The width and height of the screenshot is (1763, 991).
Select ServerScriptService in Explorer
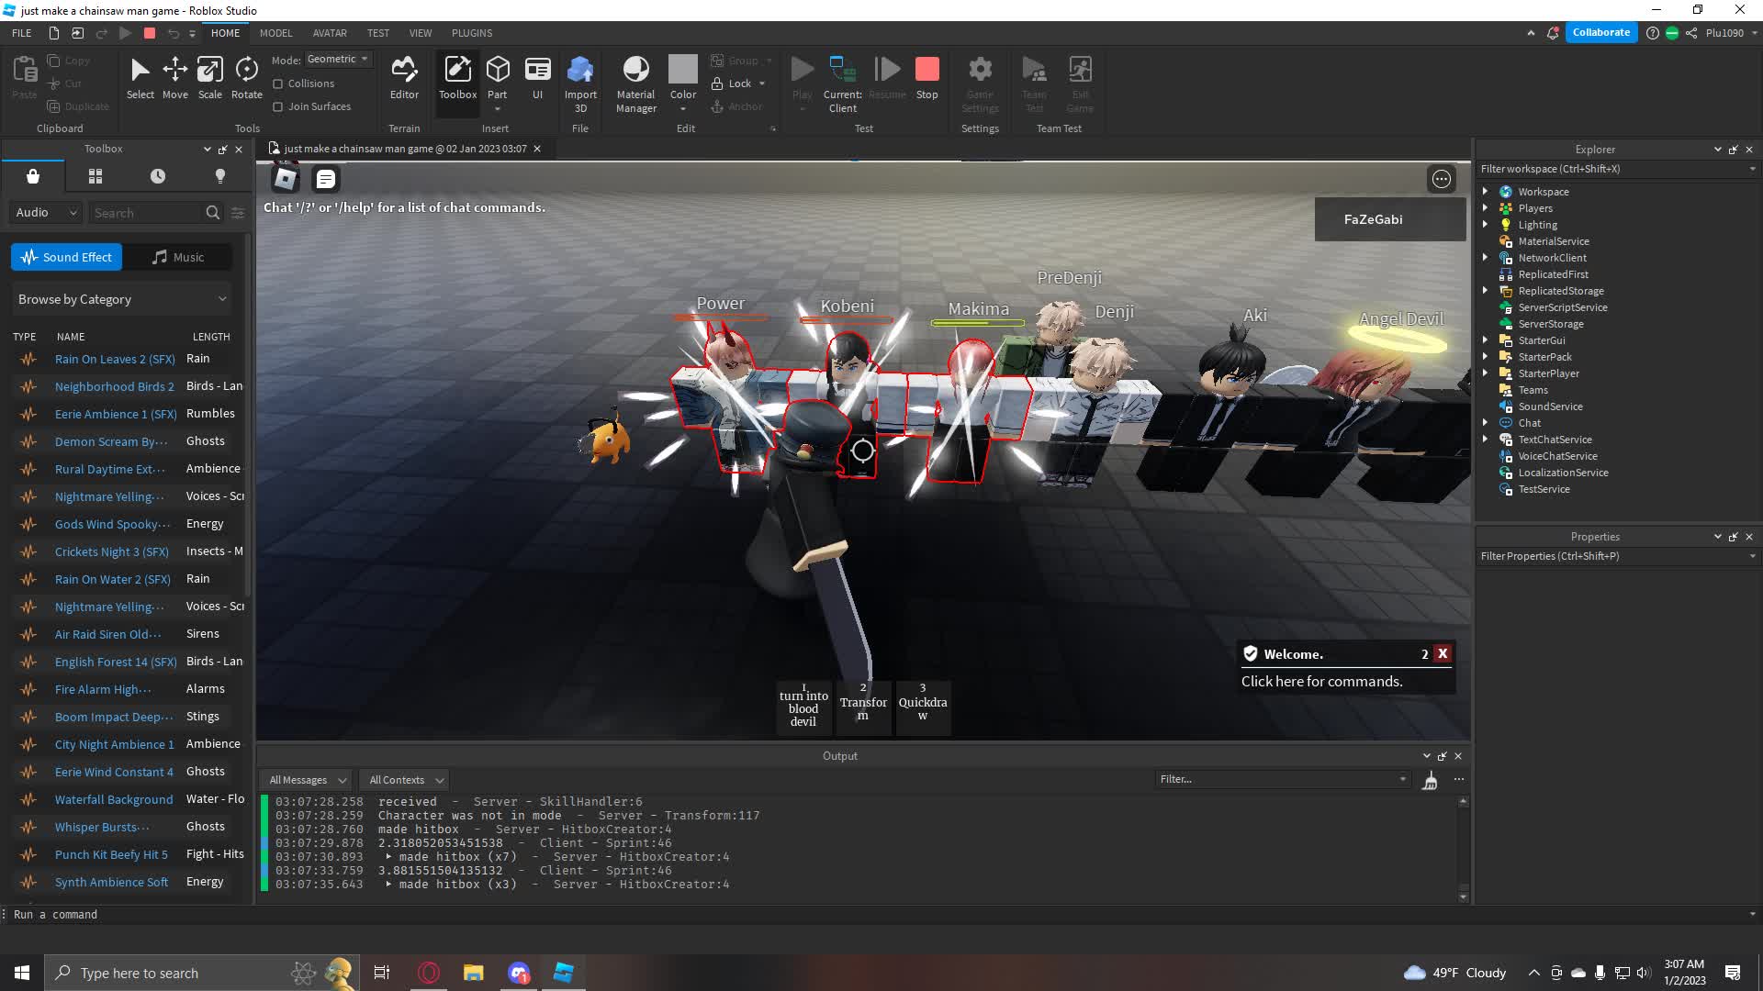click(x=1563, y=307)
